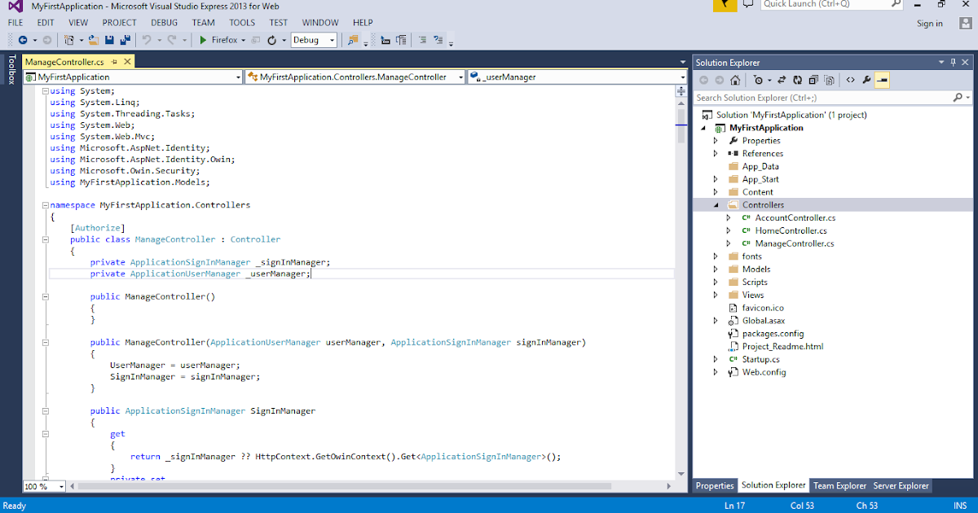Click the Save button in the toolbar
The image size is (978, 513).
coord(109,39)
